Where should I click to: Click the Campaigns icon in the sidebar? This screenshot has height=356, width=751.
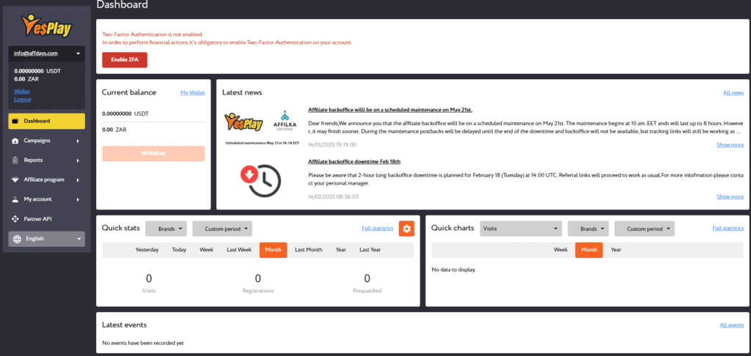(15, 141)
